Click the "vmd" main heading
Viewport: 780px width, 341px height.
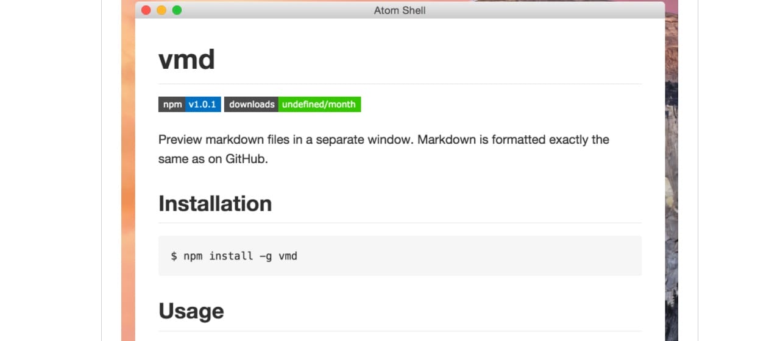click(186, 60)
